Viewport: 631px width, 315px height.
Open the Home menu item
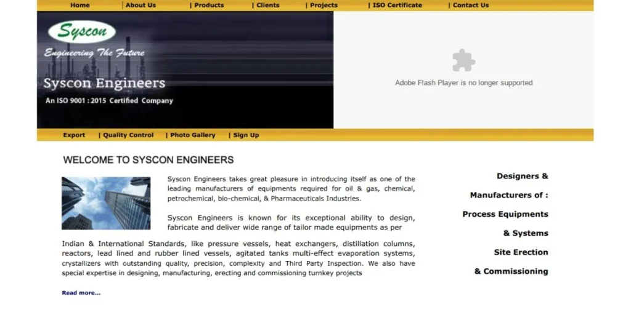pos(80,5)
